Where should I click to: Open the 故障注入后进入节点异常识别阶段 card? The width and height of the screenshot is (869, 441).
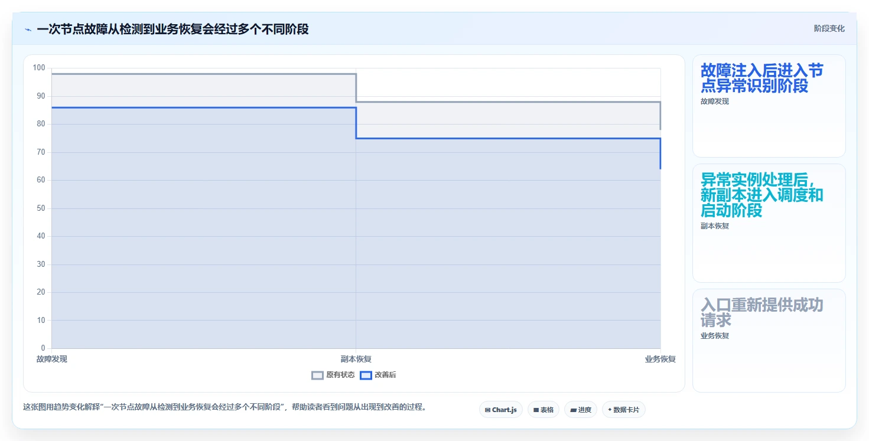(x=769, y=106)
